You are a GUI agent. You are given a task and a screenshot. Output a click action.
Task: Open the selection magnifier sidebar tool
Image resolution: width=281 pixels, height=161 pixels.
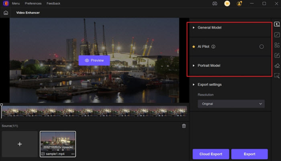tap(277, 76)
